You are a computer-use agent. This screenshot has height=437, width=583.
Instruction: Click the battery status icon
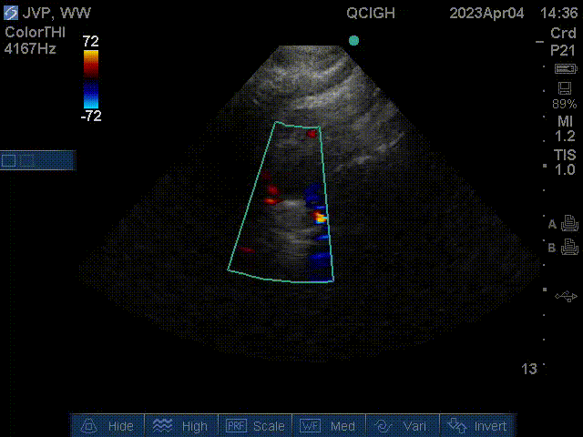(x=565, y=69)
